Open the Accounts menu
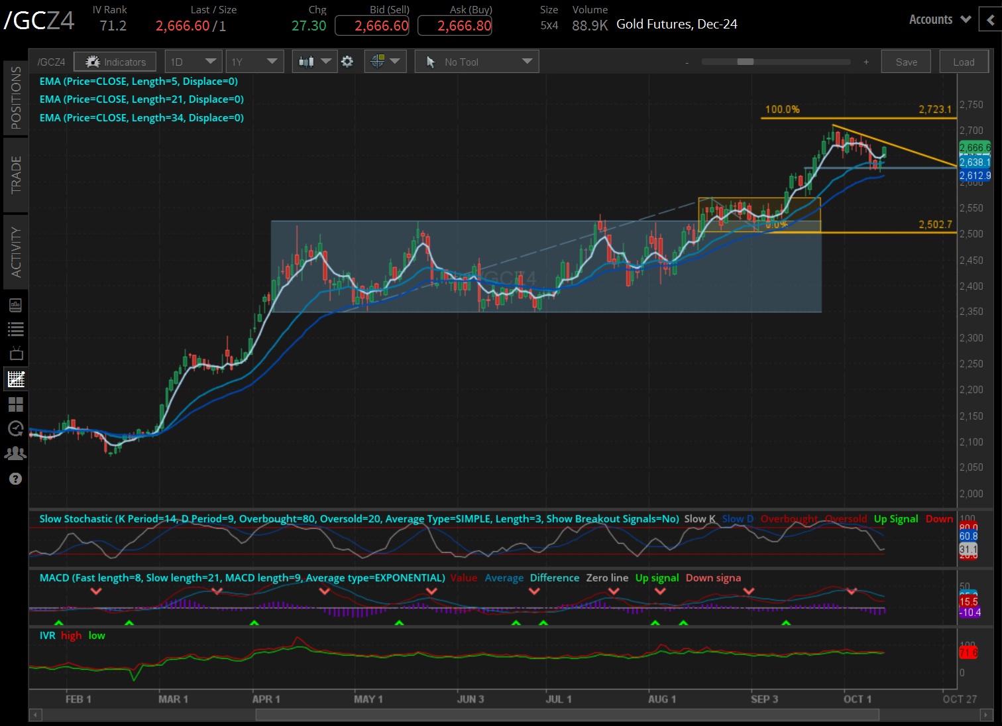1002x726 pixels. point(937,19)
